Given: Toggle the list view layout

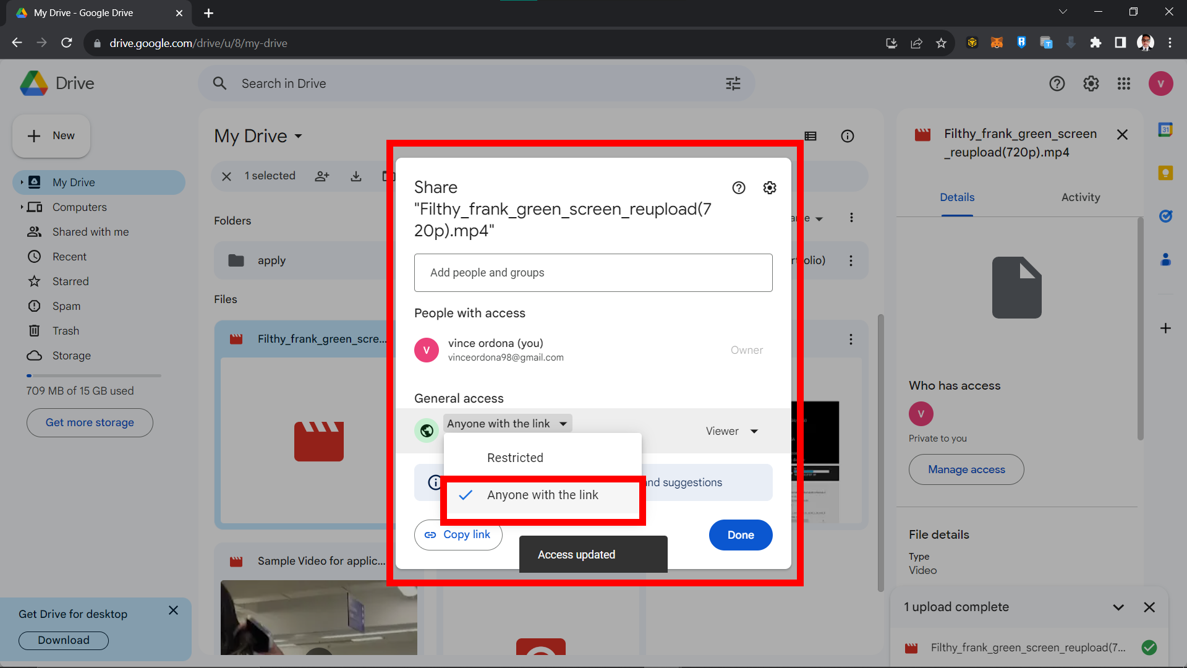Looking at the screenshot, I should tap(811, 136).
